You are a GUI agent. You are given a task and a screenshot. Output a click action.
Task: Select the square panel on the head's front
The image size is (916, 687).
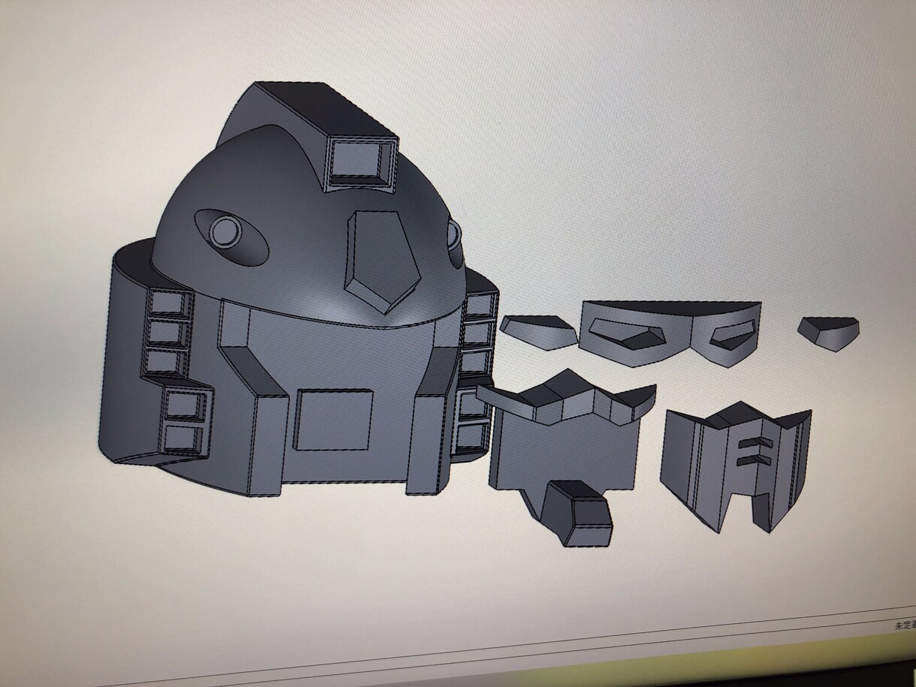(x=333, y=420)
